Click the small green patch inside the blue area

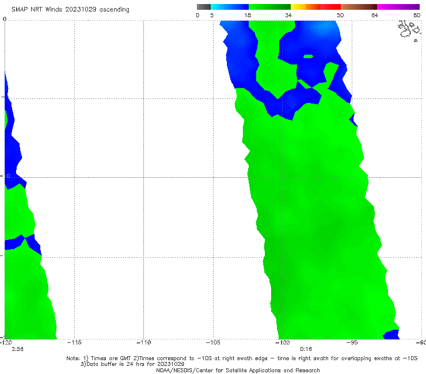(308, 56)
